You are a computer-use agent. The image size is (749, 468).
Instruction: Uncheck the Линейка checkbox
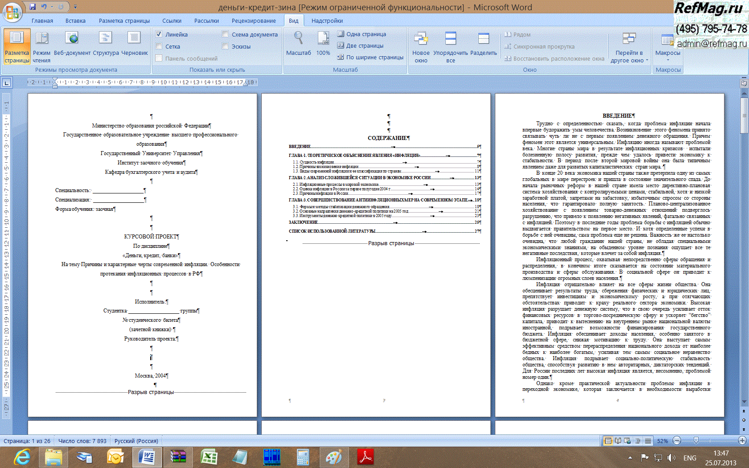(x=159, y=34)
